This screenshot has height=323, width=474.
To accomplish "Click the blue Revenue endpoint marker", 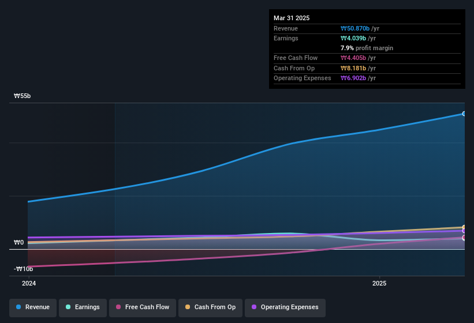I will [x=464, y=114].
